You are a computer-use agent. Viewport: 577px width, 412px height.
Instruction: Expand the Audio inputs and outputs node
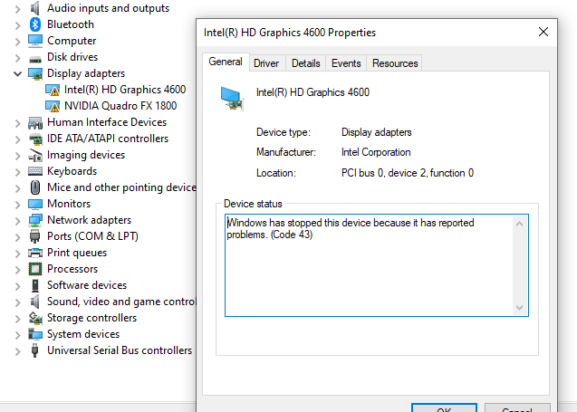point(18,9)
